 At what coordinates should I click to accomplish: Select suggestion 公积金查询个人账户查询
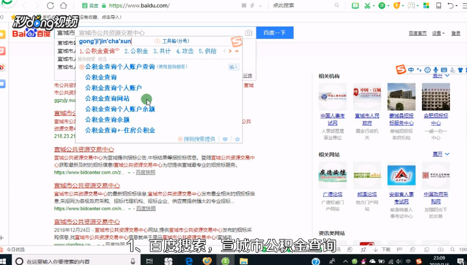[120, 66]
